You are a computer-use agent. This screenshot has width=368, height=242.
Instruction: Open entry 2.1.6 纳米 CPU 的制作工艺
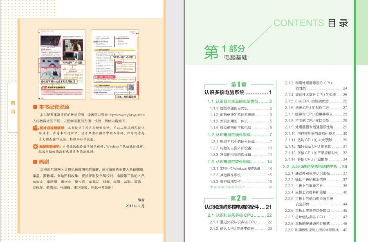tap(316, 107)
